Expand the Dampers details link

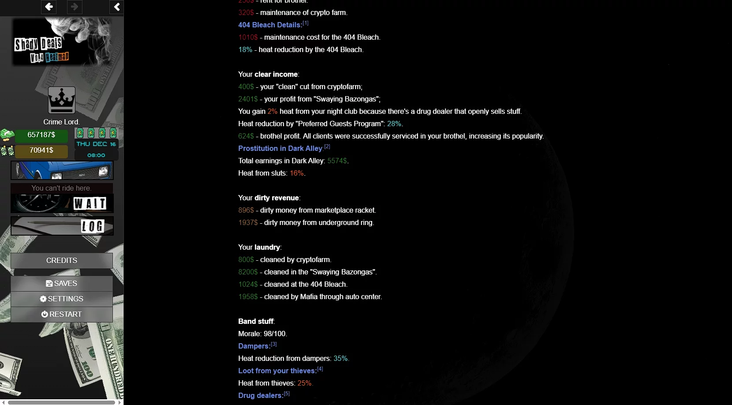pyautogui.click(x=254, y=346)
